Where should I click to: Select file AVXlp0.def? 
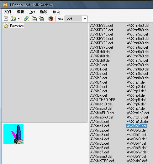click(x=98, y=65)
